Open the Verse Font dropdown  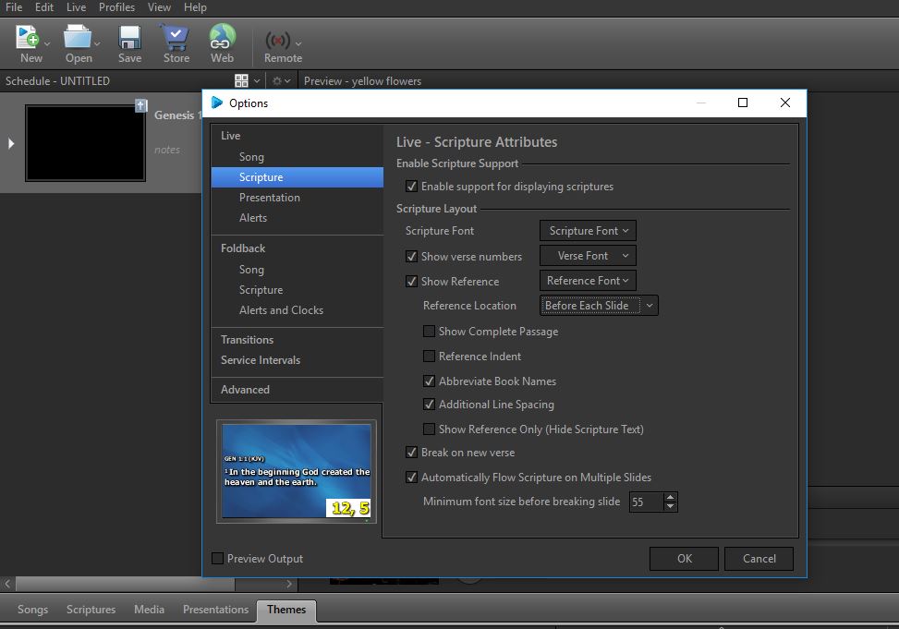[588, 256]
